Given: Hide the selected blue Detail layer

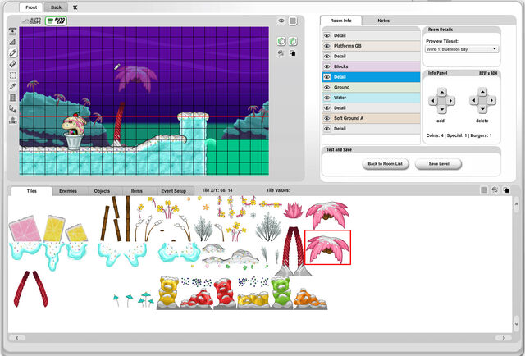Looking at the screenshot, I should pos(327,77).
